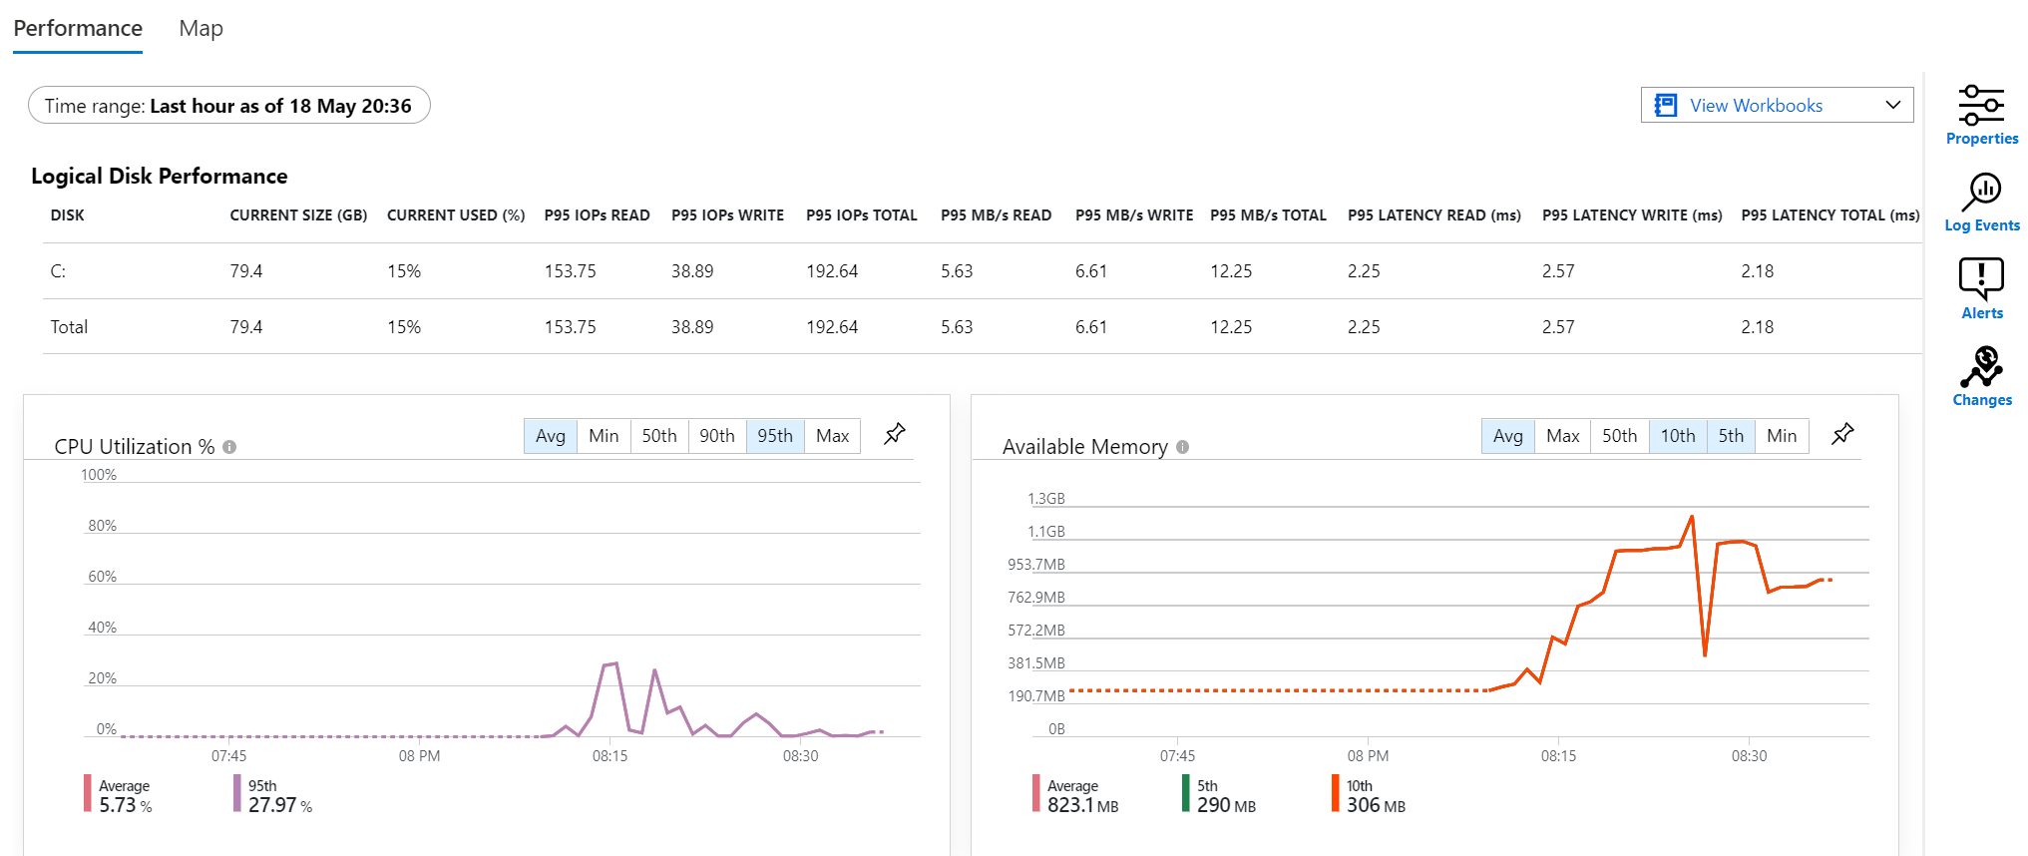Click the CPU Utilization info icon
Viewport: 2028px width, 856px height.
pos(229,447)
